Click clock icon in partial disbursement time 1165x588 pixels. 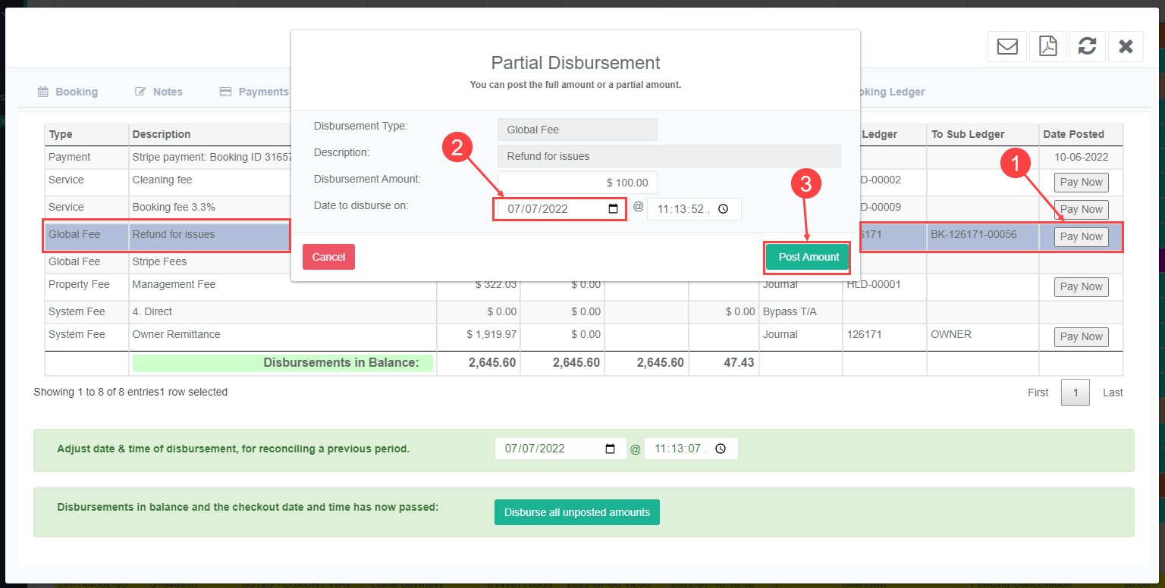pos(723,209)
